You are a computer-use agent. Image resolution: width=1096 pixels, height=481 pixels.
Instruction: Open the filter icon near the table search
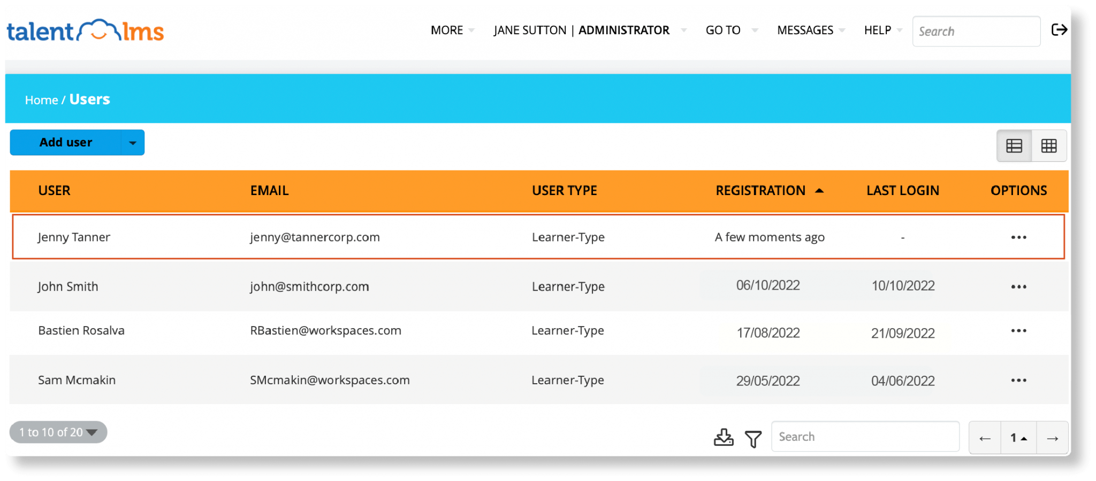[x=753, y=438]
